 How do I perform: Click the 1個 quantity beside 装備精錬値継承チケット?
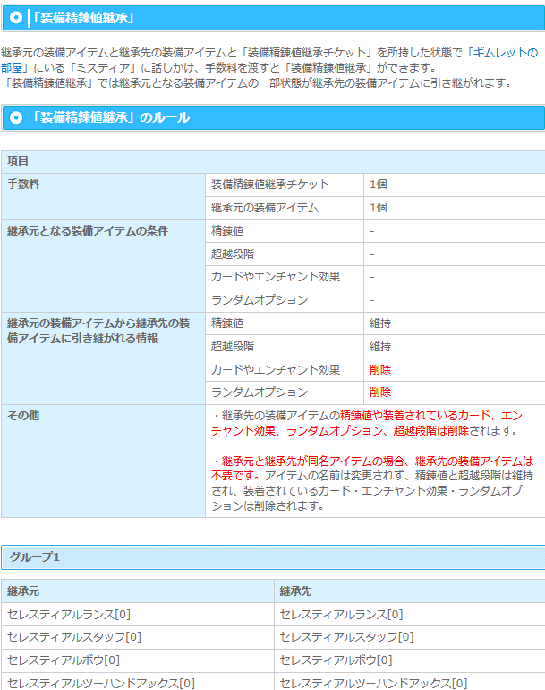tap(379, 185)
